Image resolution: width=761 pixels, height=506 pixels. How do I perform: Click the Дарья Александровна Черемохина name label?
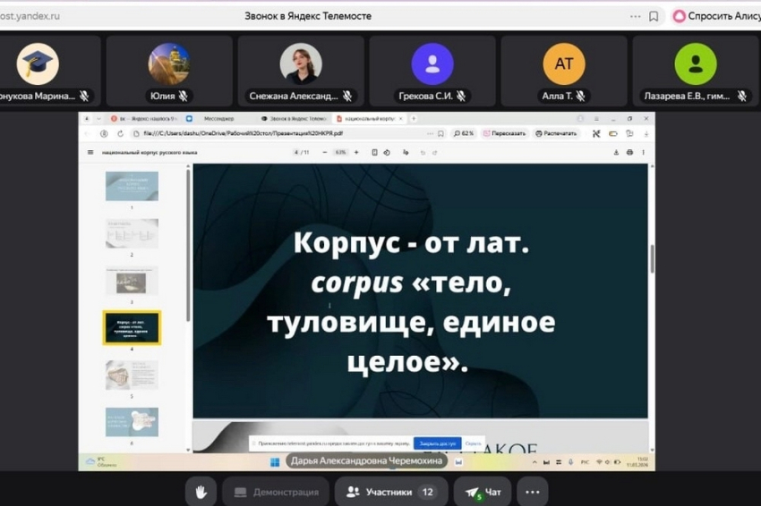(366, 461)
